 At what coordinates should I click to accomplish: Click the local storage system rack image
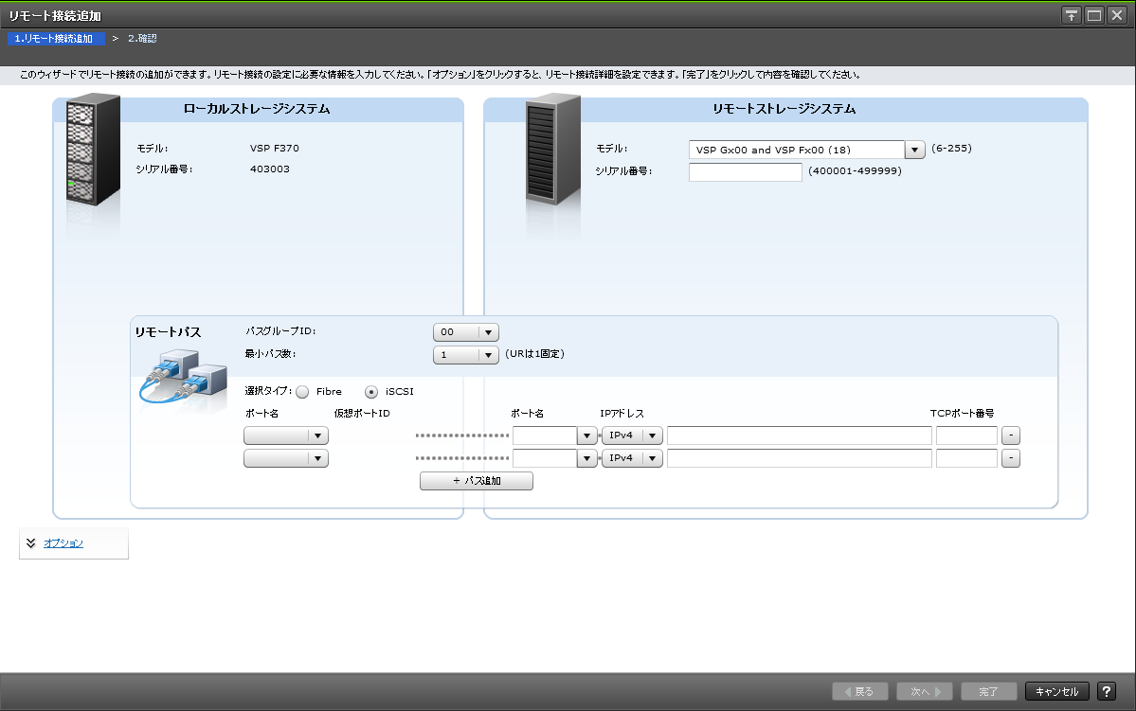(93, 153)
